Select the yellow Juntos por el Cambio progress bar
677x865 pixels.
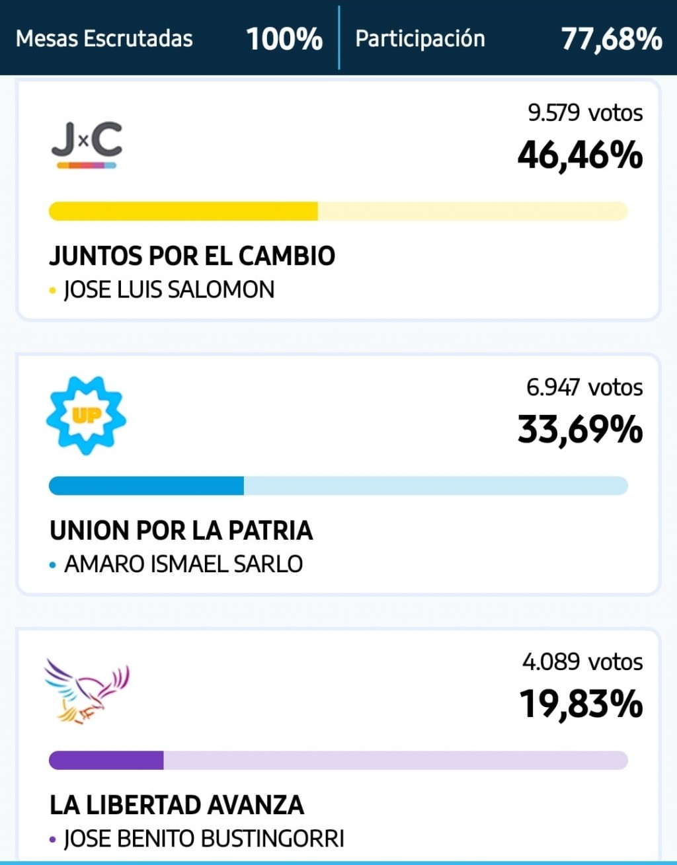click(338, 211)
